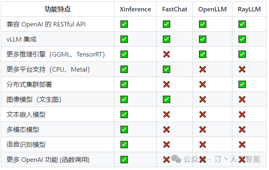Click Xinference green check for 分布式集群部署
The image size is (269, 170).
(x=124, y=85)
